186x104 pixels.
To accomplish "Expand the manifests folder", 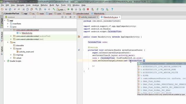I will point(8,24).
